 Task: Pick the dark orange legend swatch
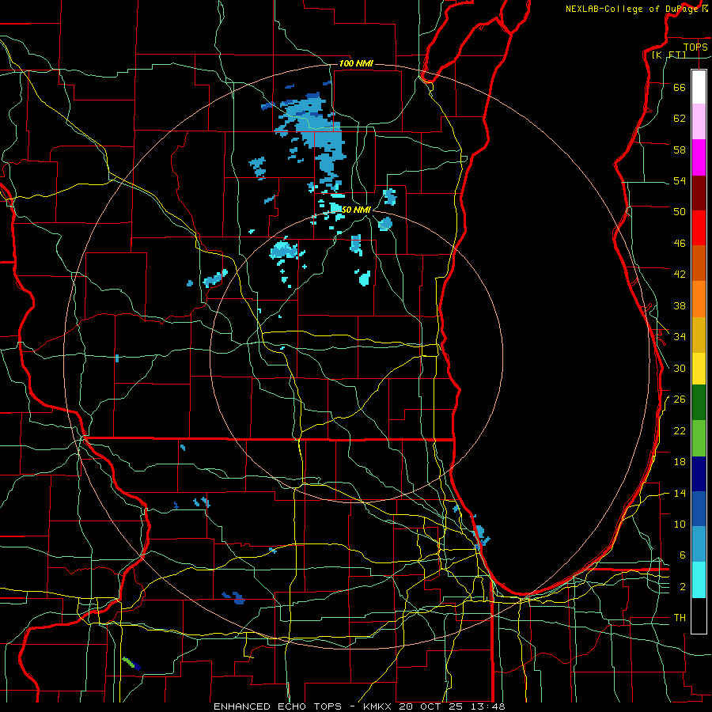[699, 263]
